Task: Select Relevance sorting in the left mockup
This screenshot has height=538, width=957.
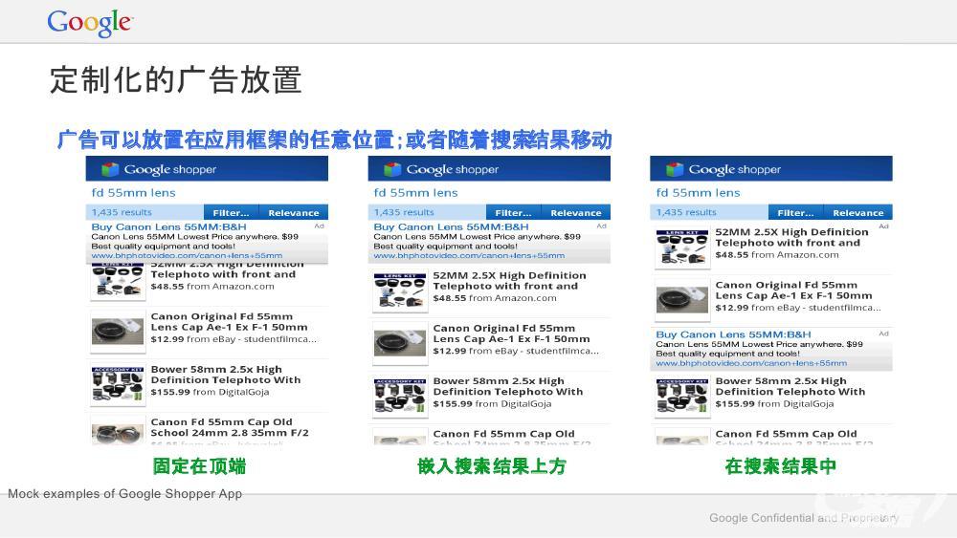Action: (293, 213)
